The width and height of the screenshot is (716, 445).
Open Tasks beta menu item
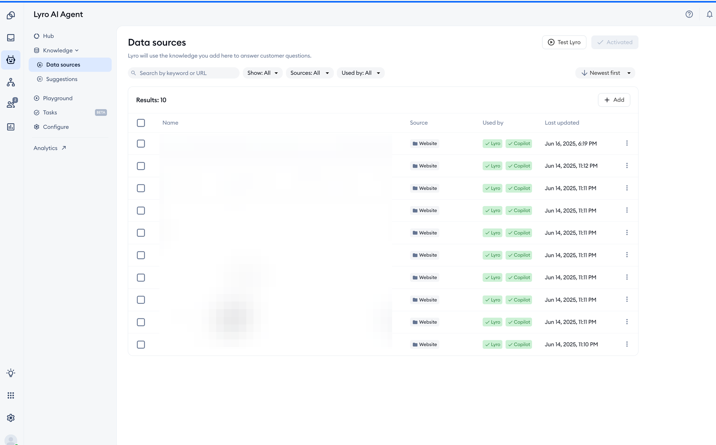coord(70,113)
